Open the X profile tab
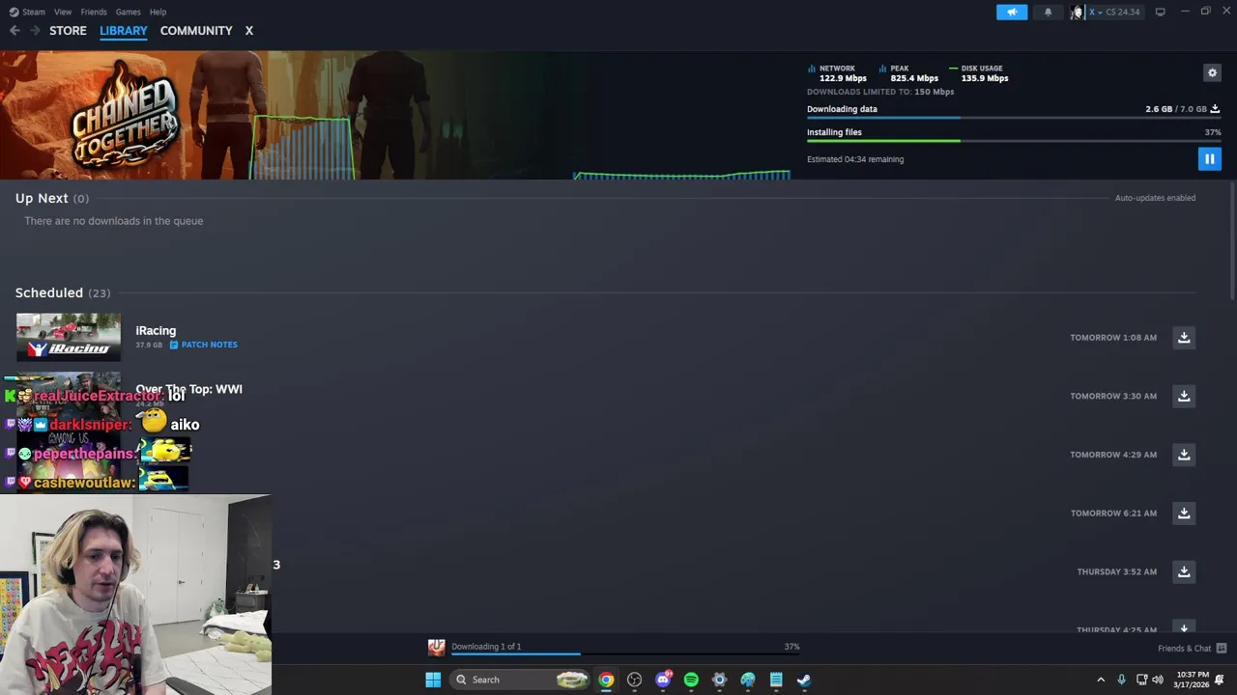 click(x=248, y=31)
